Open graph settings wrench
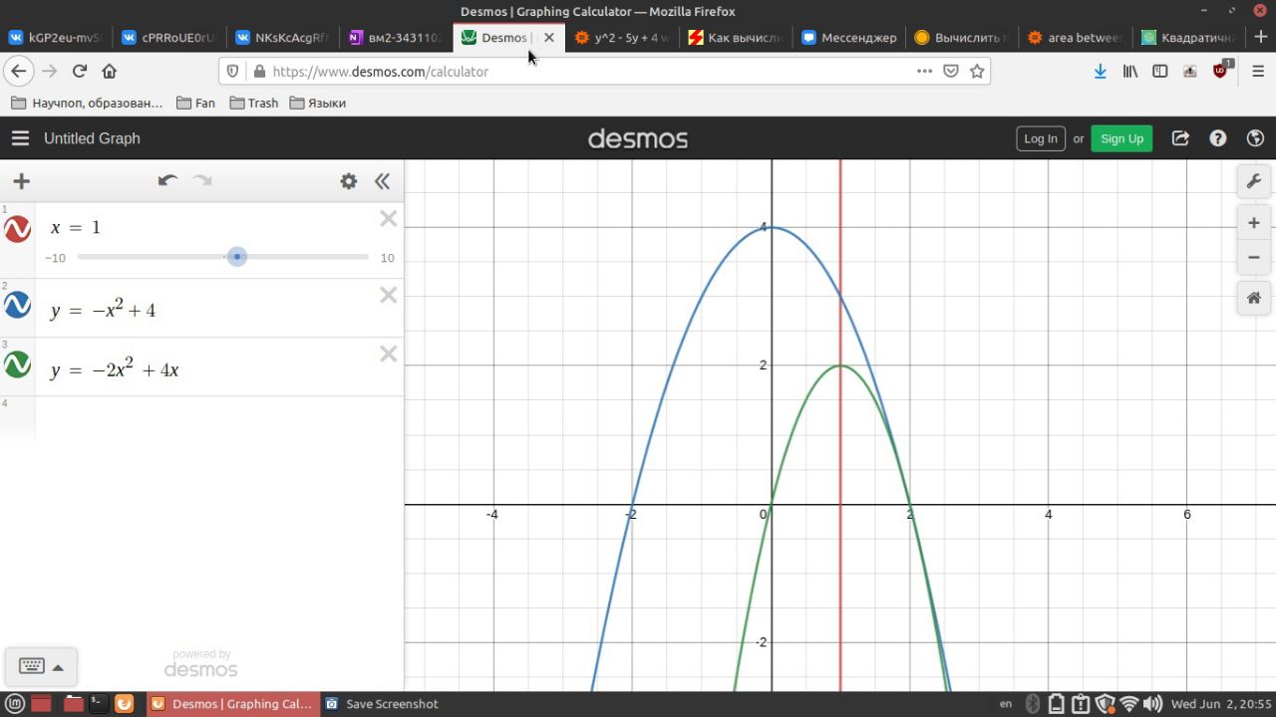 pos(1254,181)
